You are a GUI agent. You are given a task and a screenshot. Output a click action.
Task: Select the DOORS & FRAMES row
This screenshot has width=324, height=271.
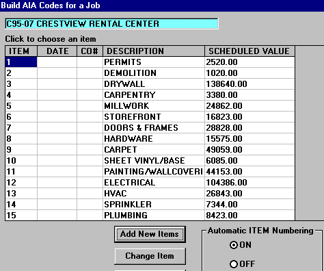tap(154, 128)
